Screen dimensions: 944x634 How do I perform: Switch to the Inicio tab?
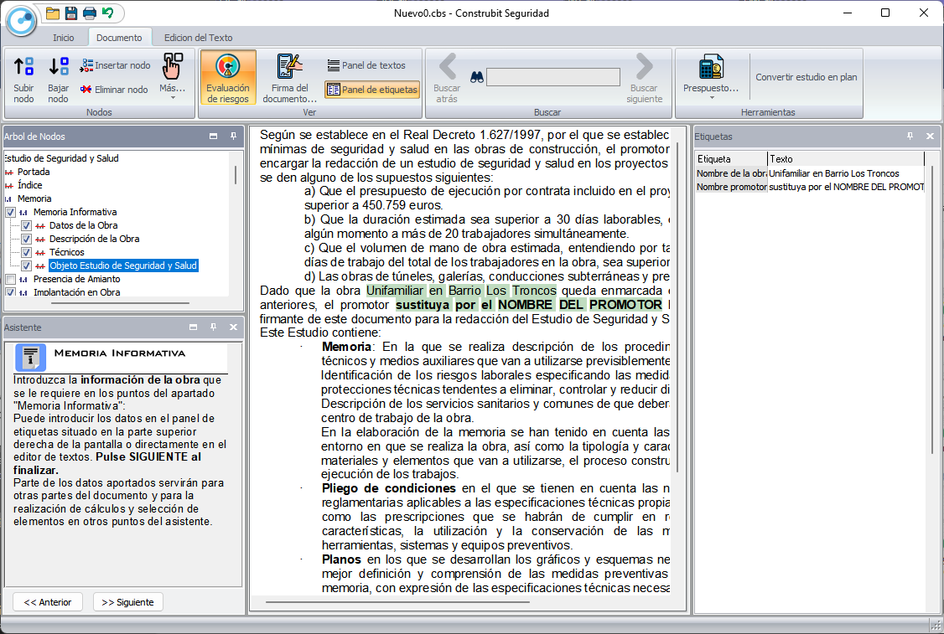point(64,38)
